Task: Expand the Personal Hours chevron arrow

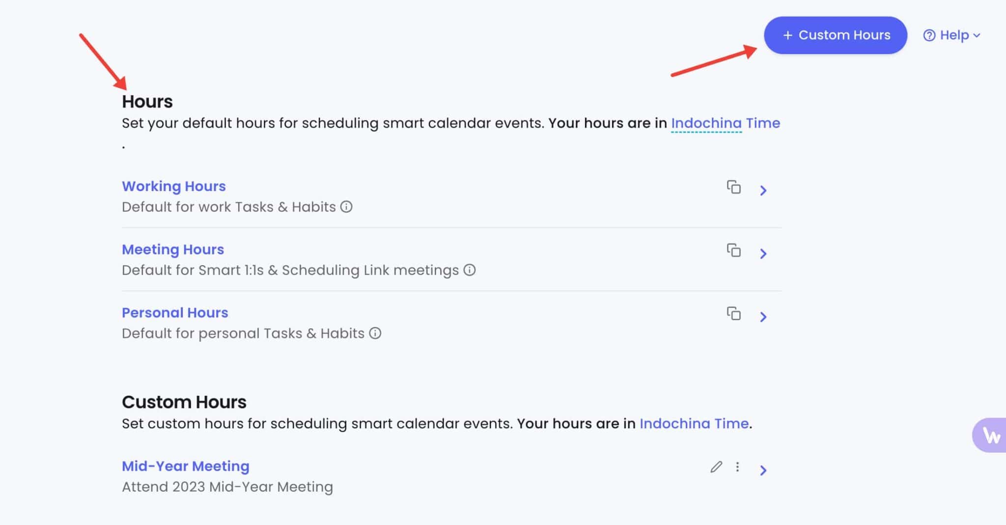Action: tap(763, 317)
